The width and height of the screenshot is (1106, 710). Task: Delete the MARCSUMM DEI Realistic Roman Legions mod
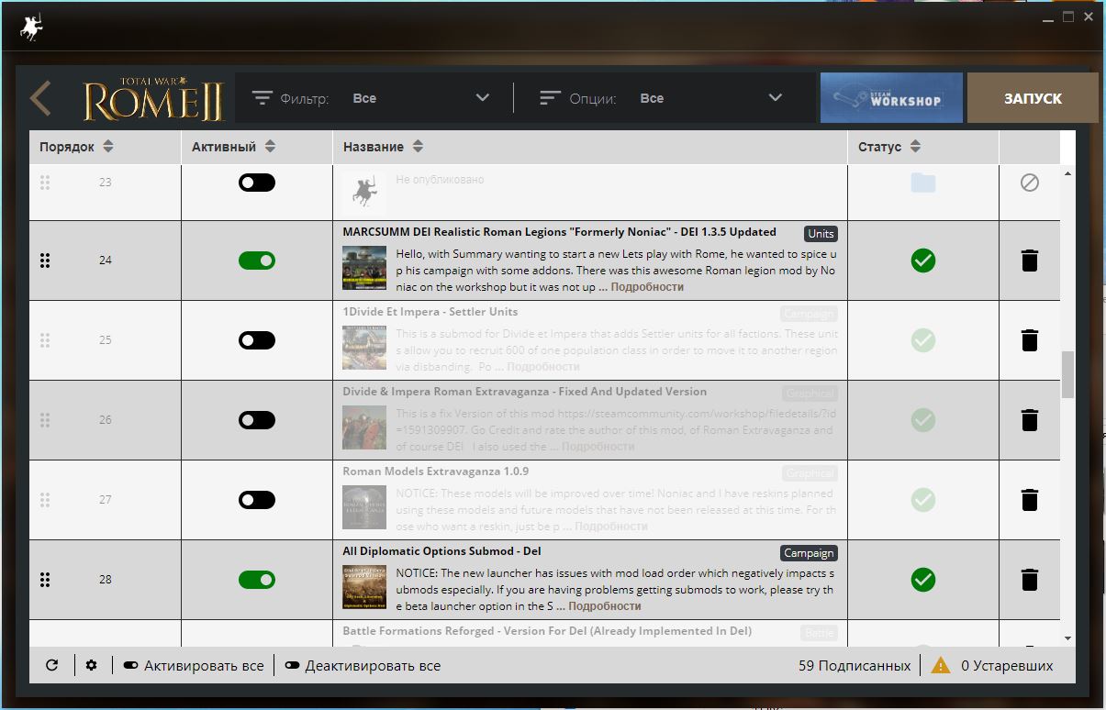[1029, 261]
